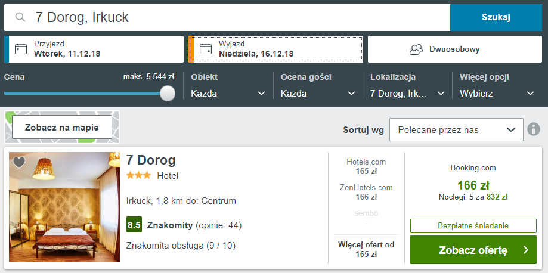Click the maks. 5 544 zł label
548x273 pixels.
[148, 76]
